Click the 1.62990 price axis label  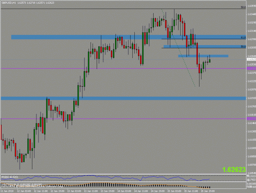[x=251, y=39]
